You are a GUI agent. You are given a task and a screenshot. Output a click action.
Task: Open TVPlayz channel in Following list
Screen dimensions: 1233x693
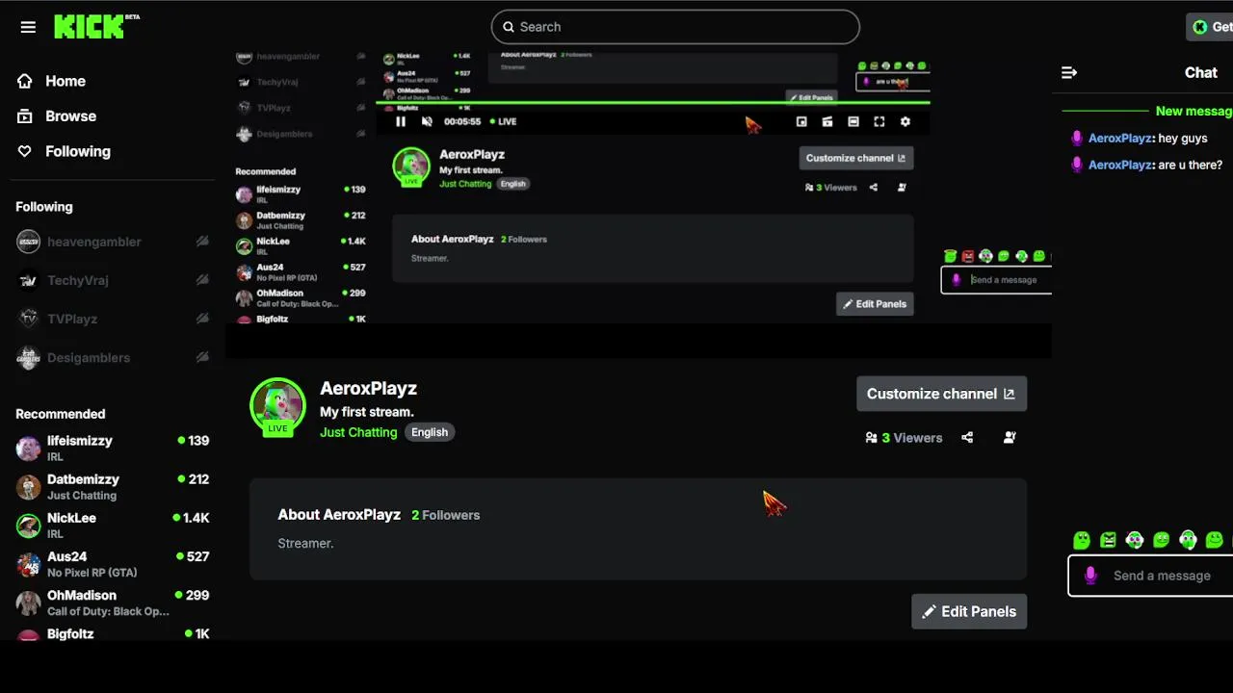coord(113,319)
